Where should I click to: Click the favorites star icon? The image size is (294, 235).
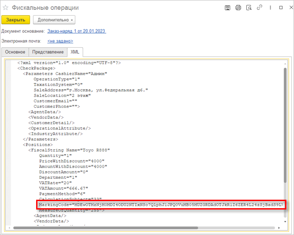(5, 8)
